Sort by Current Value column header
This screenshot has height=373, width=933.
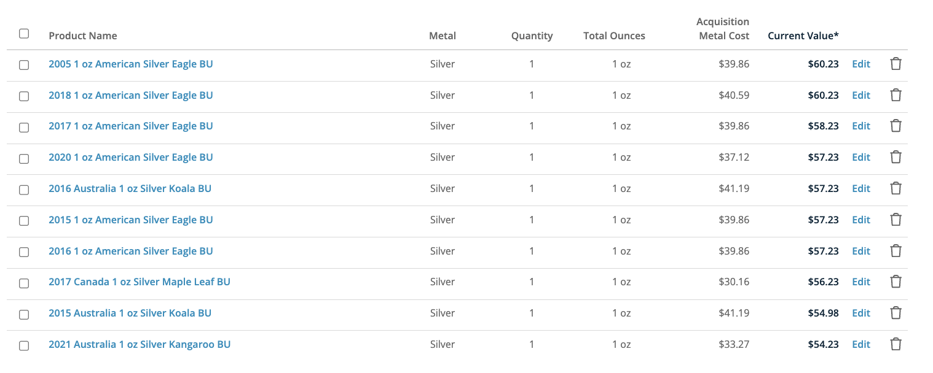pos(803,36)
